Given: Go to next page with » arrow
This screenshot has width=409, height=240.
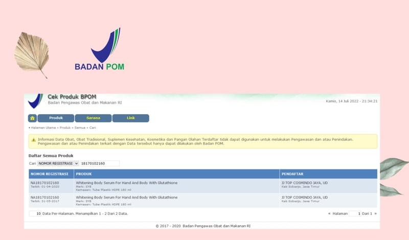Looking at the screenshot, I should [x=376, y=213].
